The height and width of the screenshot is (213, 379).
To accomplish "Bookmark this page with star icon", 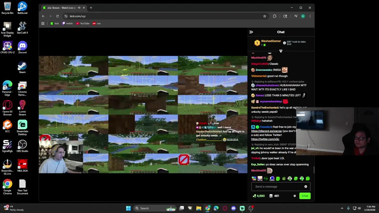I will [x=265, y=16].
